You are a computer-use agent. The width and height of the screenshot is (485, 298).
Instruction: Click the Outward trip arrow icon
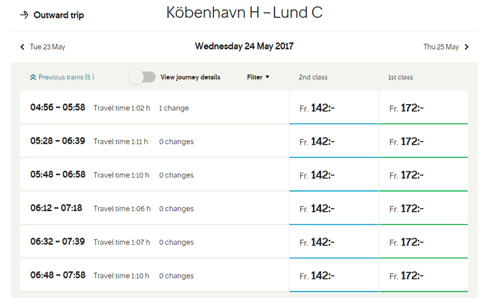(24, 15)
